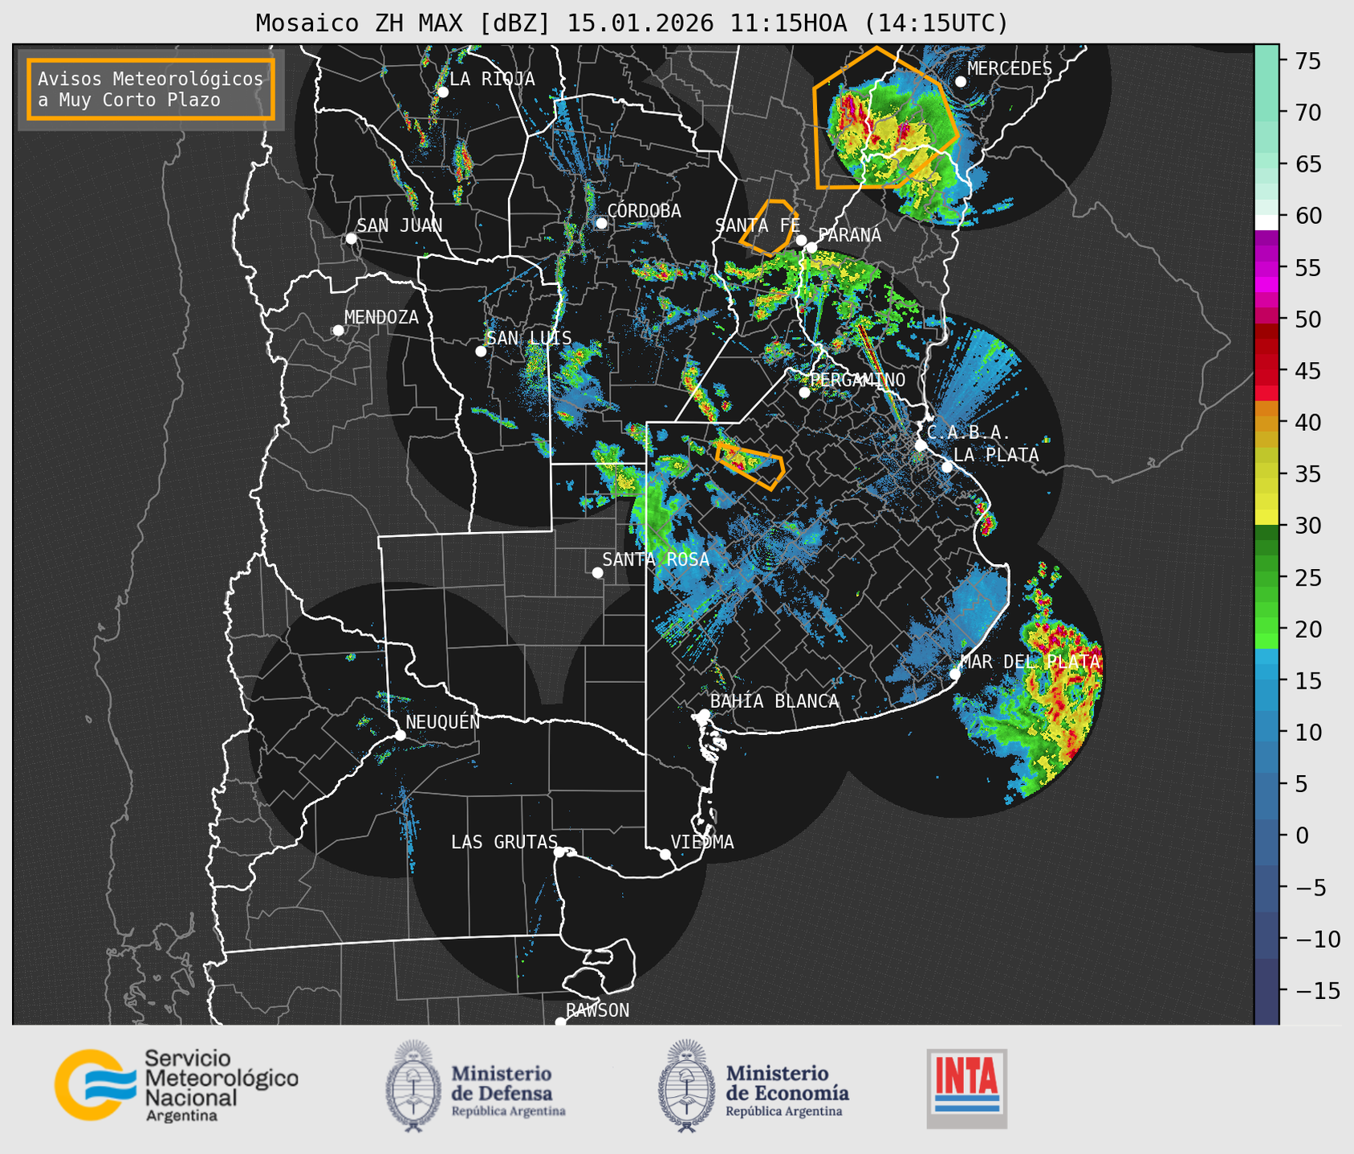Click the Ministerio de Economía emblem

[687, 1085]
